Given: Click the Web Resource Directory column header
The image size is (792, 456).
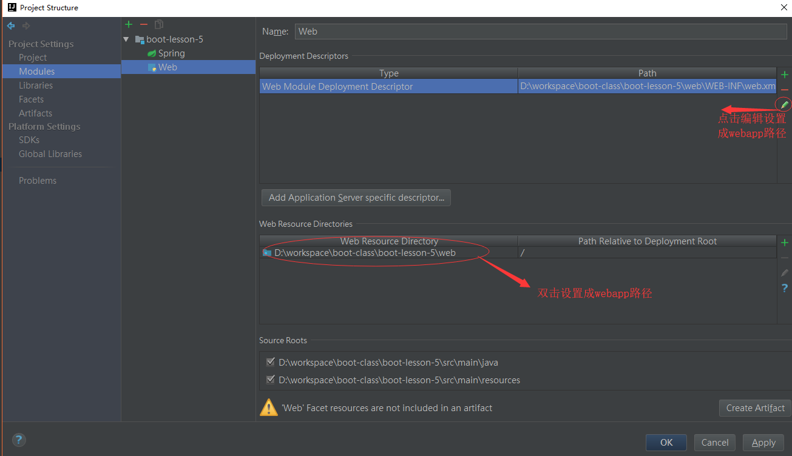Looking at the screenshot, I should [x=389, y=241].
